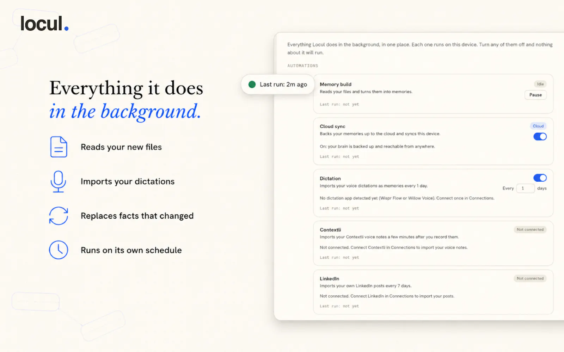Disable the Dictation toggle

tap(540, 178)
